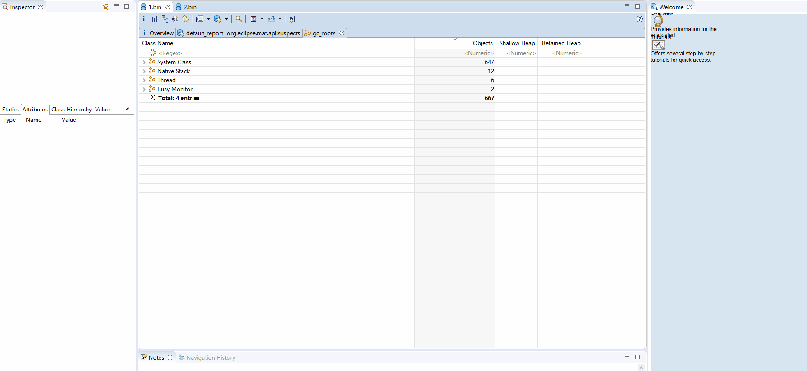The width and height of the screenshot is (807, 371).
Task: Open the Query Browser dropdown arrow
Action: [x=226, y=19]
